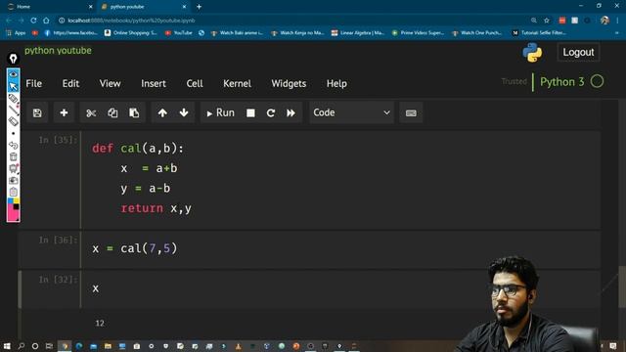Click the output value 12
The width and height of the screenshot is (626, 352).
pyautogui.click(x=100, y=324)
